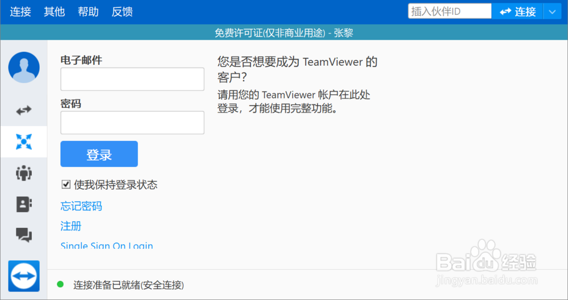Viewport: 568px width, 300px height.
Task: Open the 连接 menu
Action: click(20, 11)
